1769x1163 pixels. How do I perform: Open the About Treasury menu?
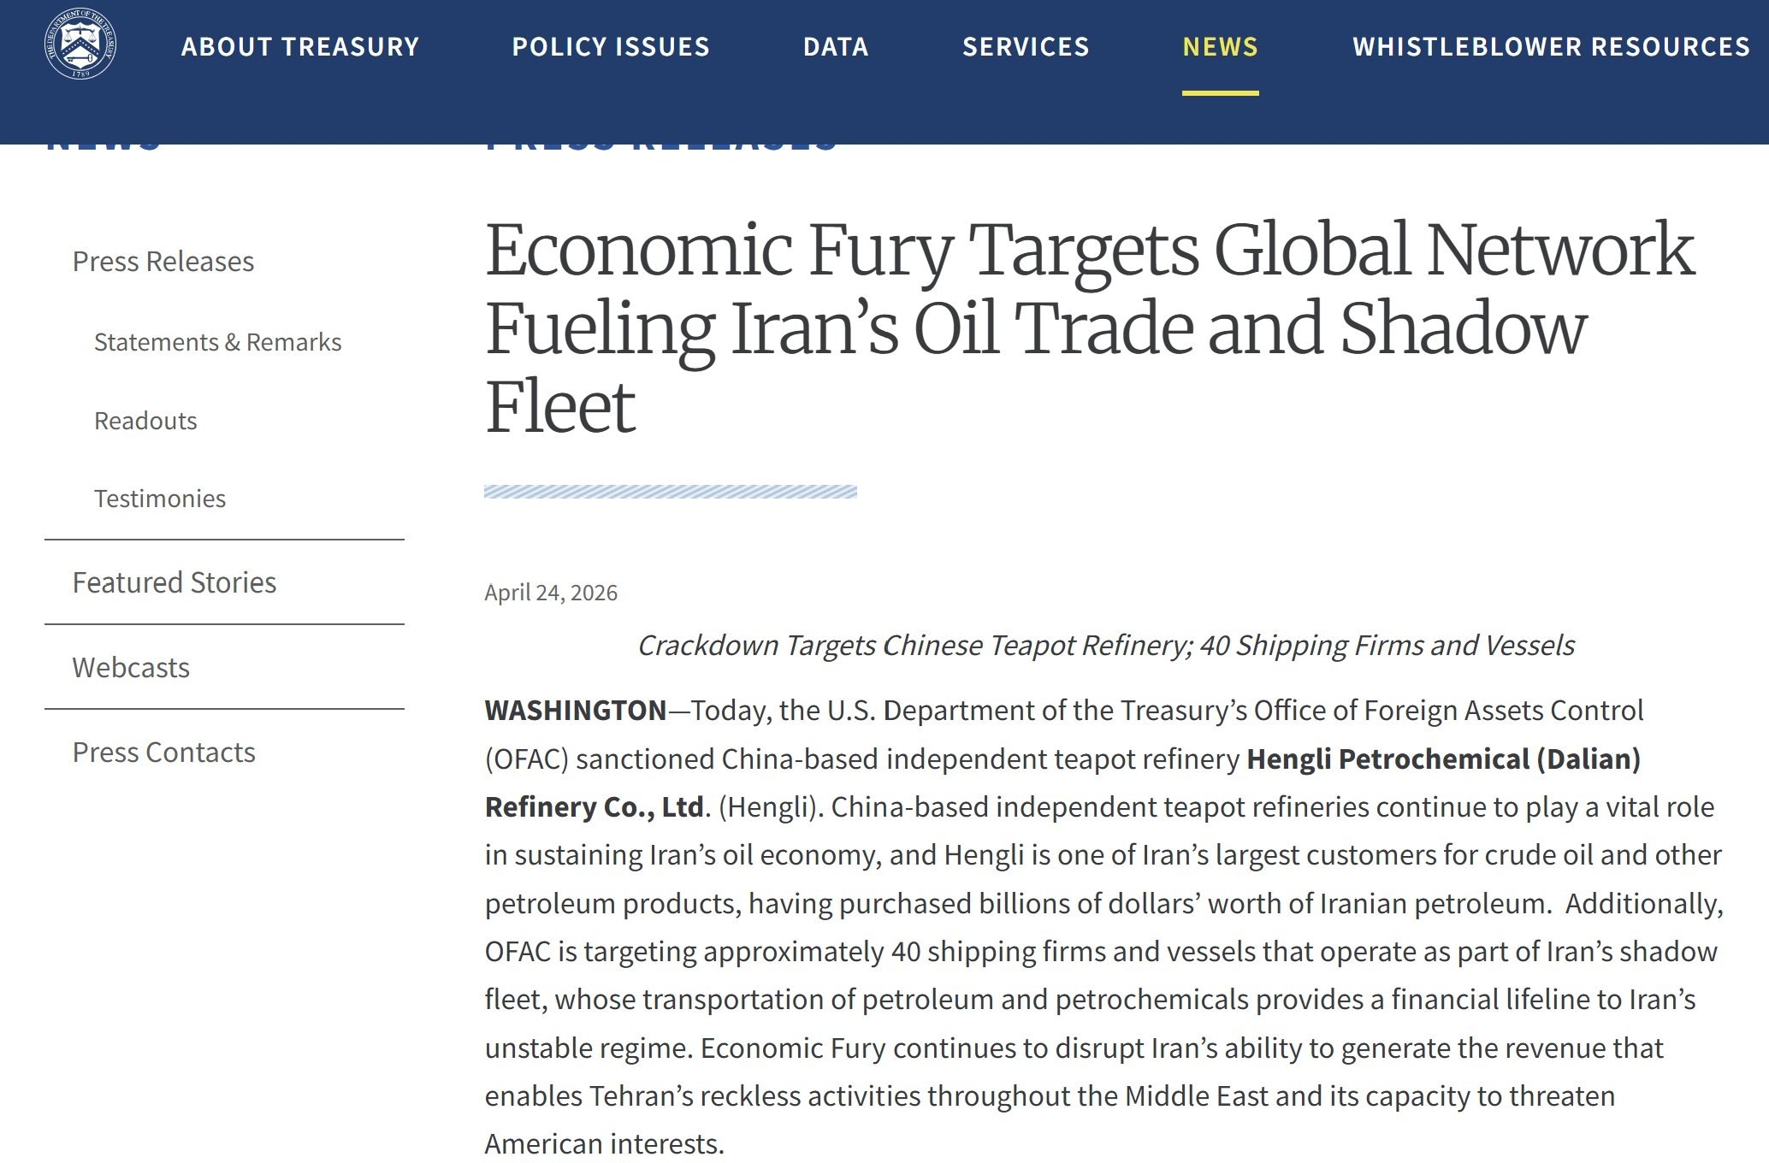coord(300,46)
